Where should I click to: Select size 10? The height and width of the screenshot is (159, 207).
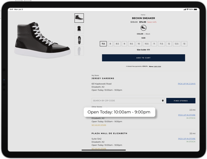tap(139, 44)
